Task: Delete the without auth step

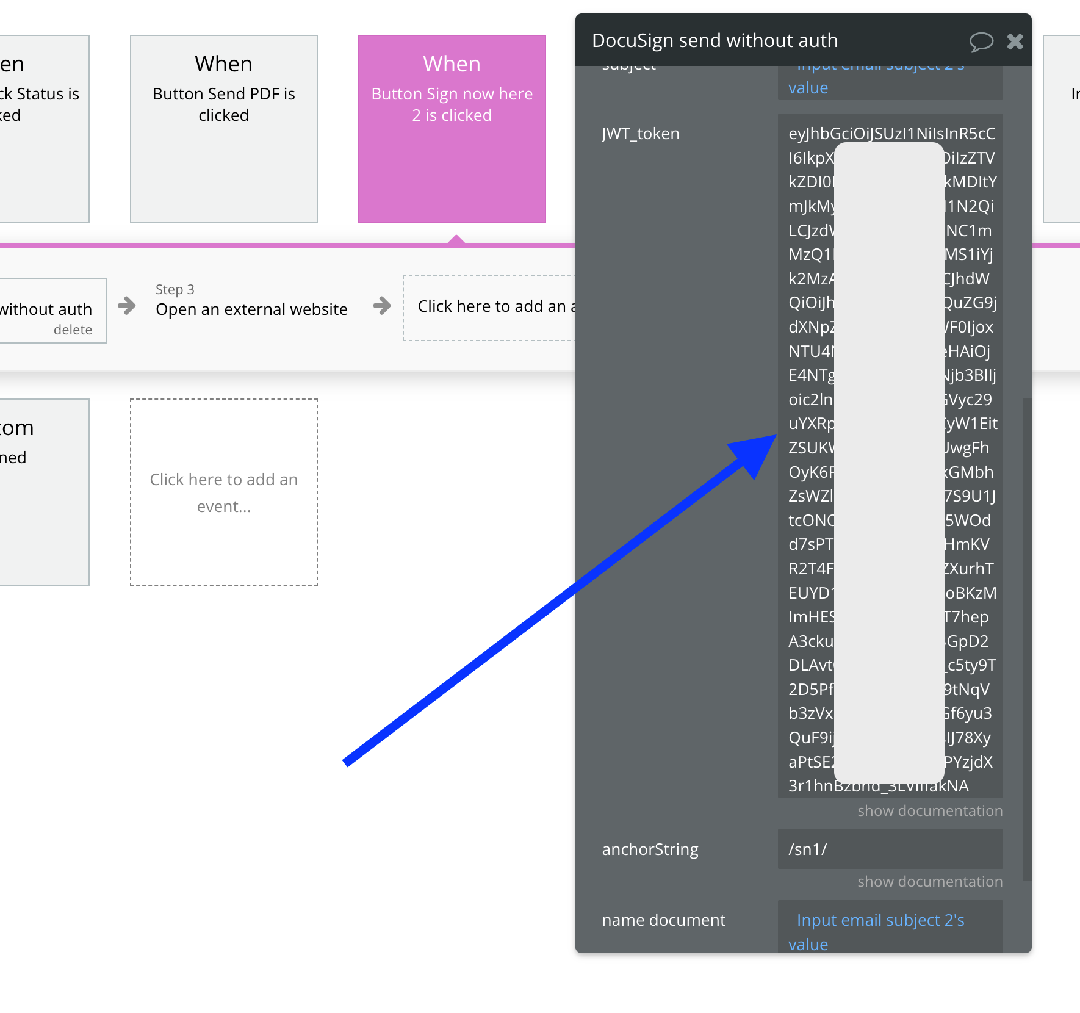Action: [73, 330]
